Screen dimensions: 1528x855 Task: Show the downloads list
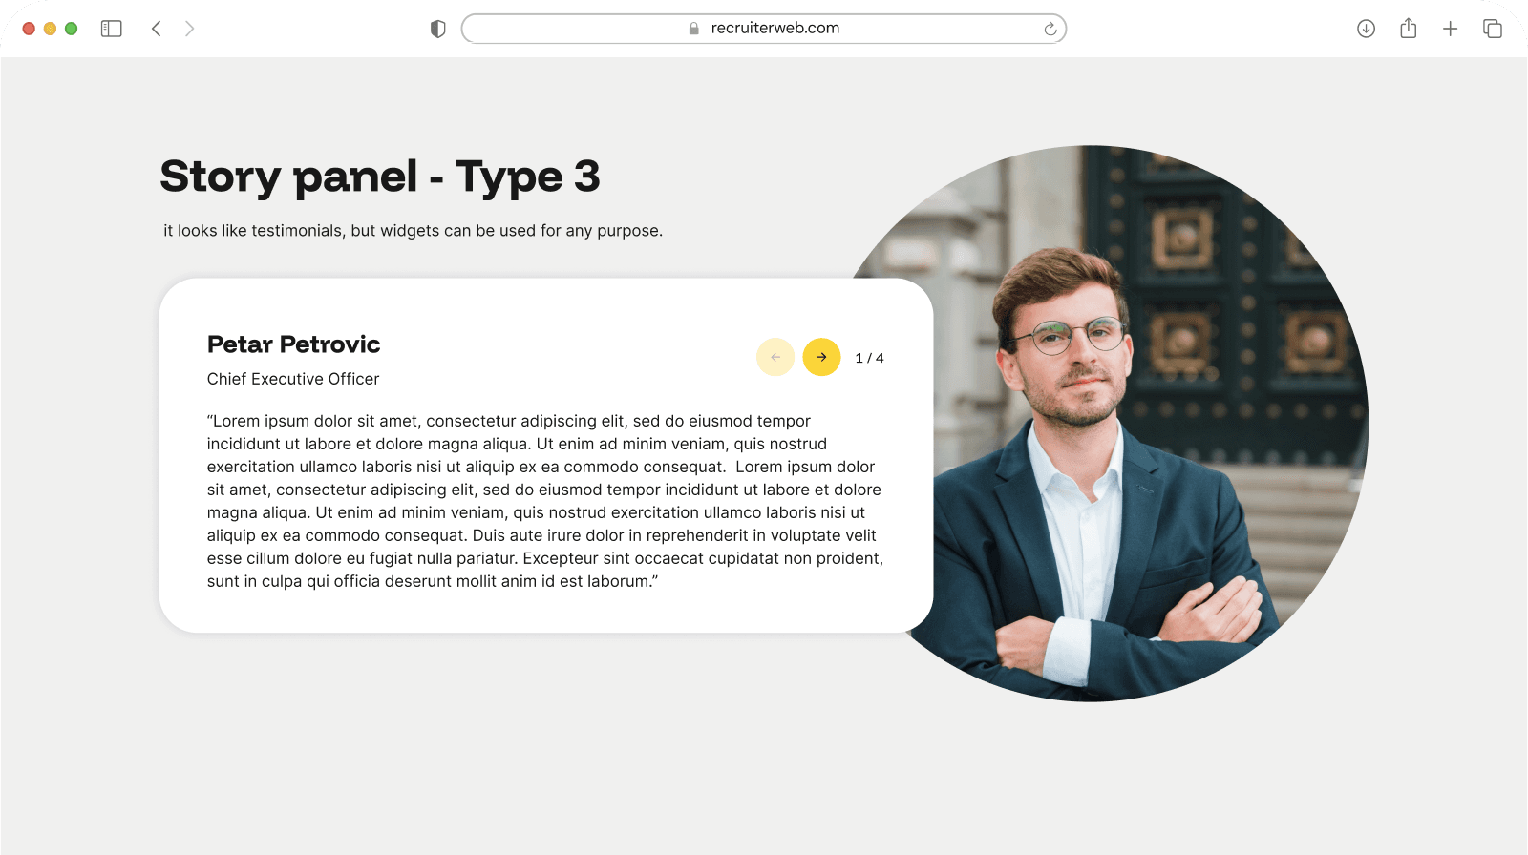1366,29
